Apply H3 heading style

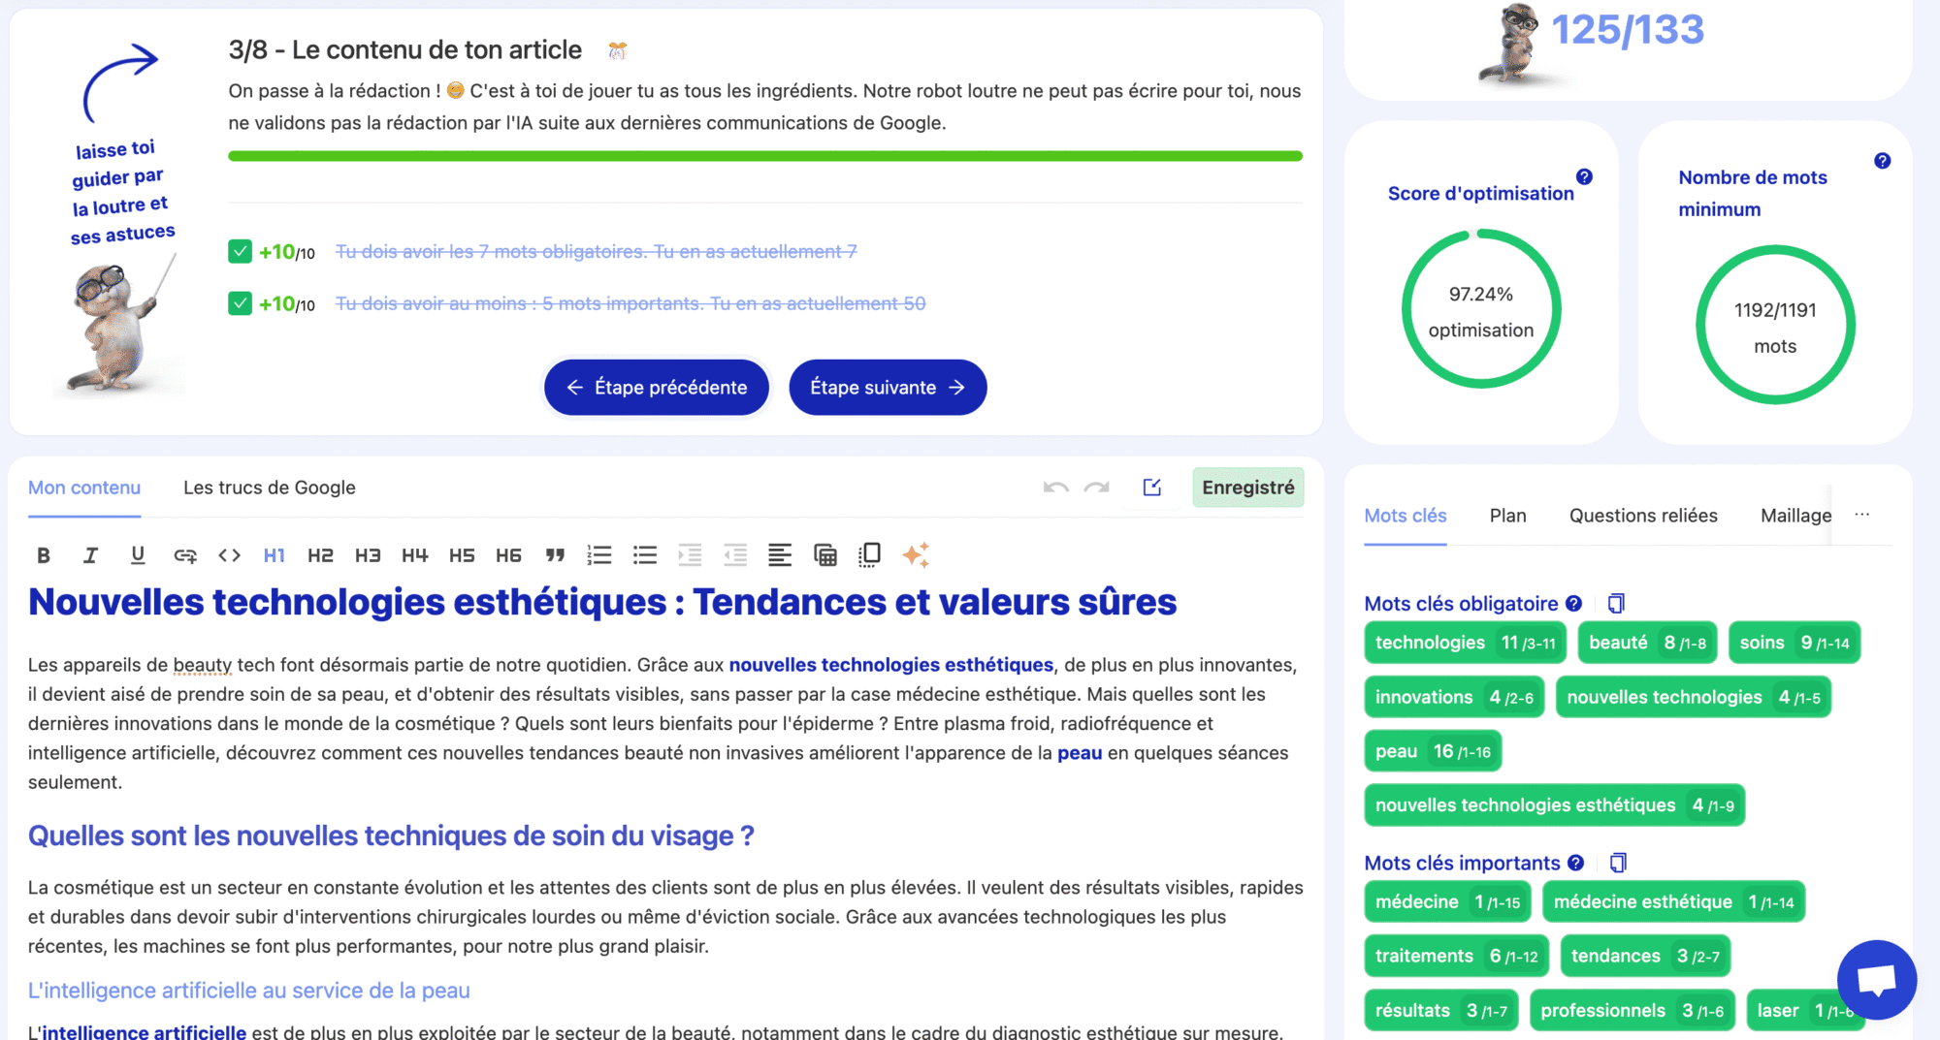coord(368,555)
